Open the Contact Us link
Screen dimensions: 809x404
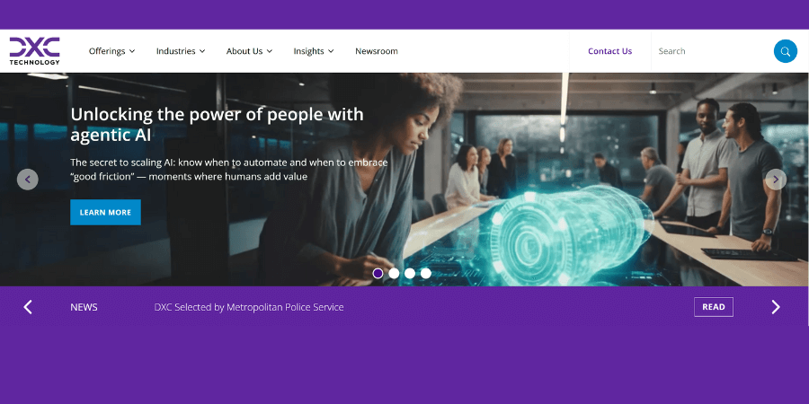(x=609, y=51)
